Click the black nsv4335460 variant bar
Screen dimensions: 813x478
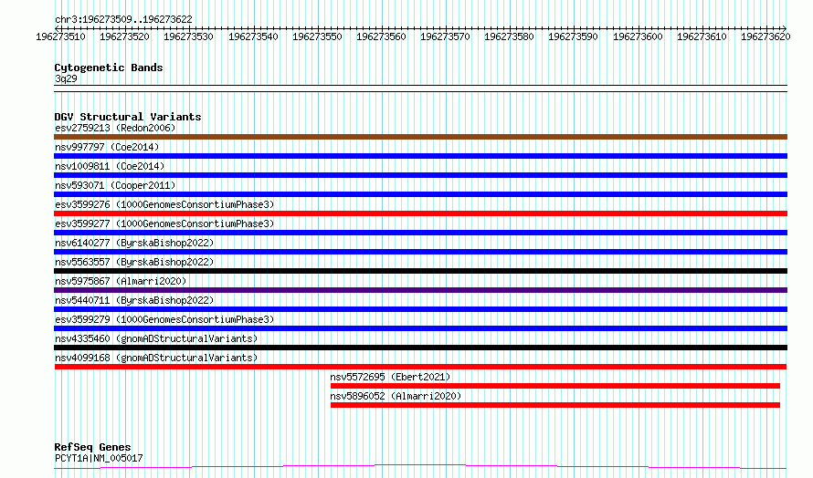[420, 348]
